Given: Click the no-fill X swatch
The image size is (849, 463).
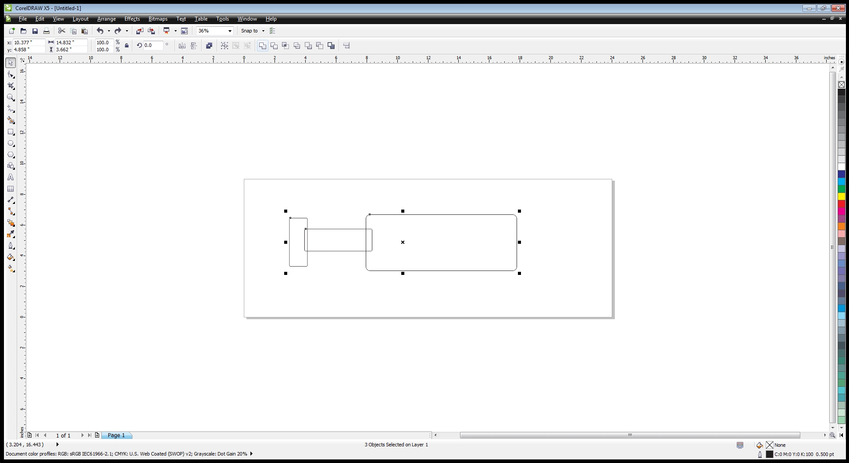Looking at the screenshot, I should [x=842, y=85].
